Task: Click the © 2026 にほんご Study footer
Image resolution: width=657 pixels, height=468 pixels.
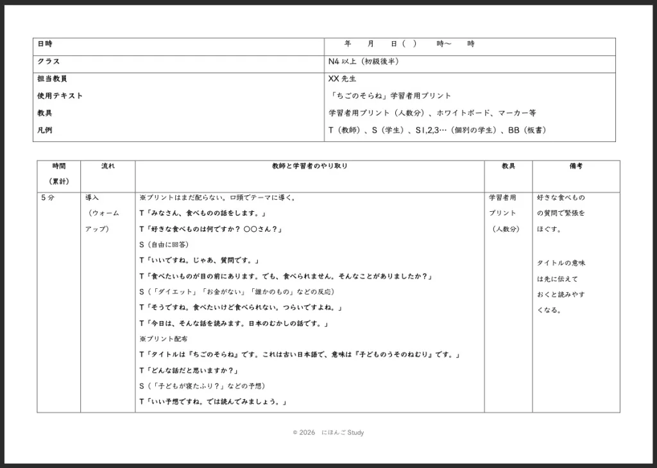Action: [x=328, y=433]
